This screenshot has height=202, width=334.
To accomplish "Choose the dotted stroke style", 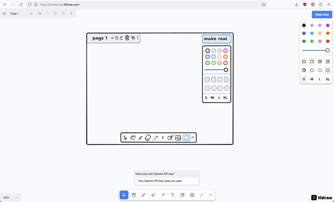I will tap(320, 70).
